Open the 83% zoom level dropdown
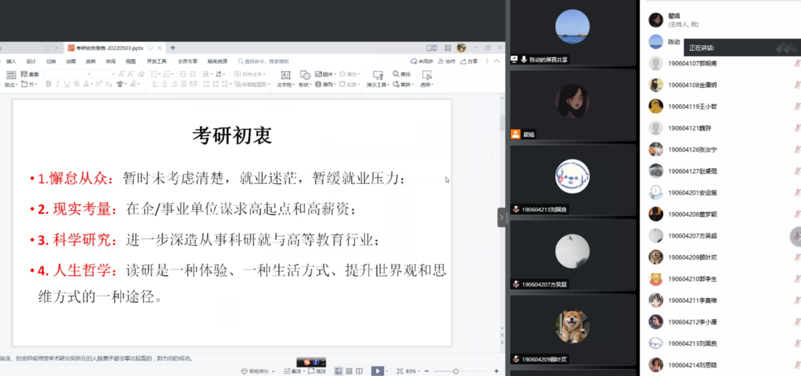The width and height of the screenshot is (801, 376). point(412,371)
